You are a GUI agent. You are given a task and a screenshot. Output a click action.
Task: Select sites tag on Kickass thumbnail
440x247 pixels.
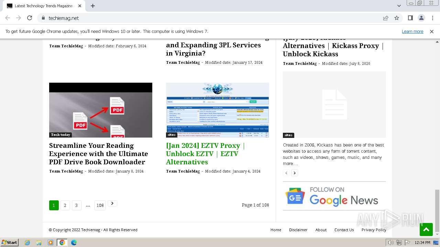click(x=288, y=135)
